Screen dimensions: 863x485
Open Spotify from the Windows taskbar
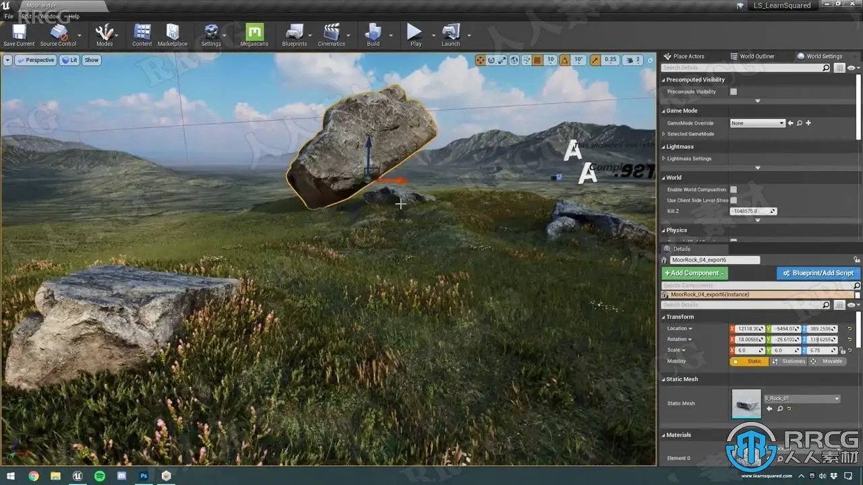100,476
